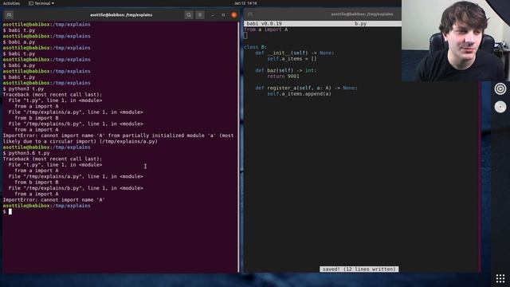The width and height of the screenshot is (510, 287).
Task: Click the "b.py" filename in babi header
Action: 360,24
